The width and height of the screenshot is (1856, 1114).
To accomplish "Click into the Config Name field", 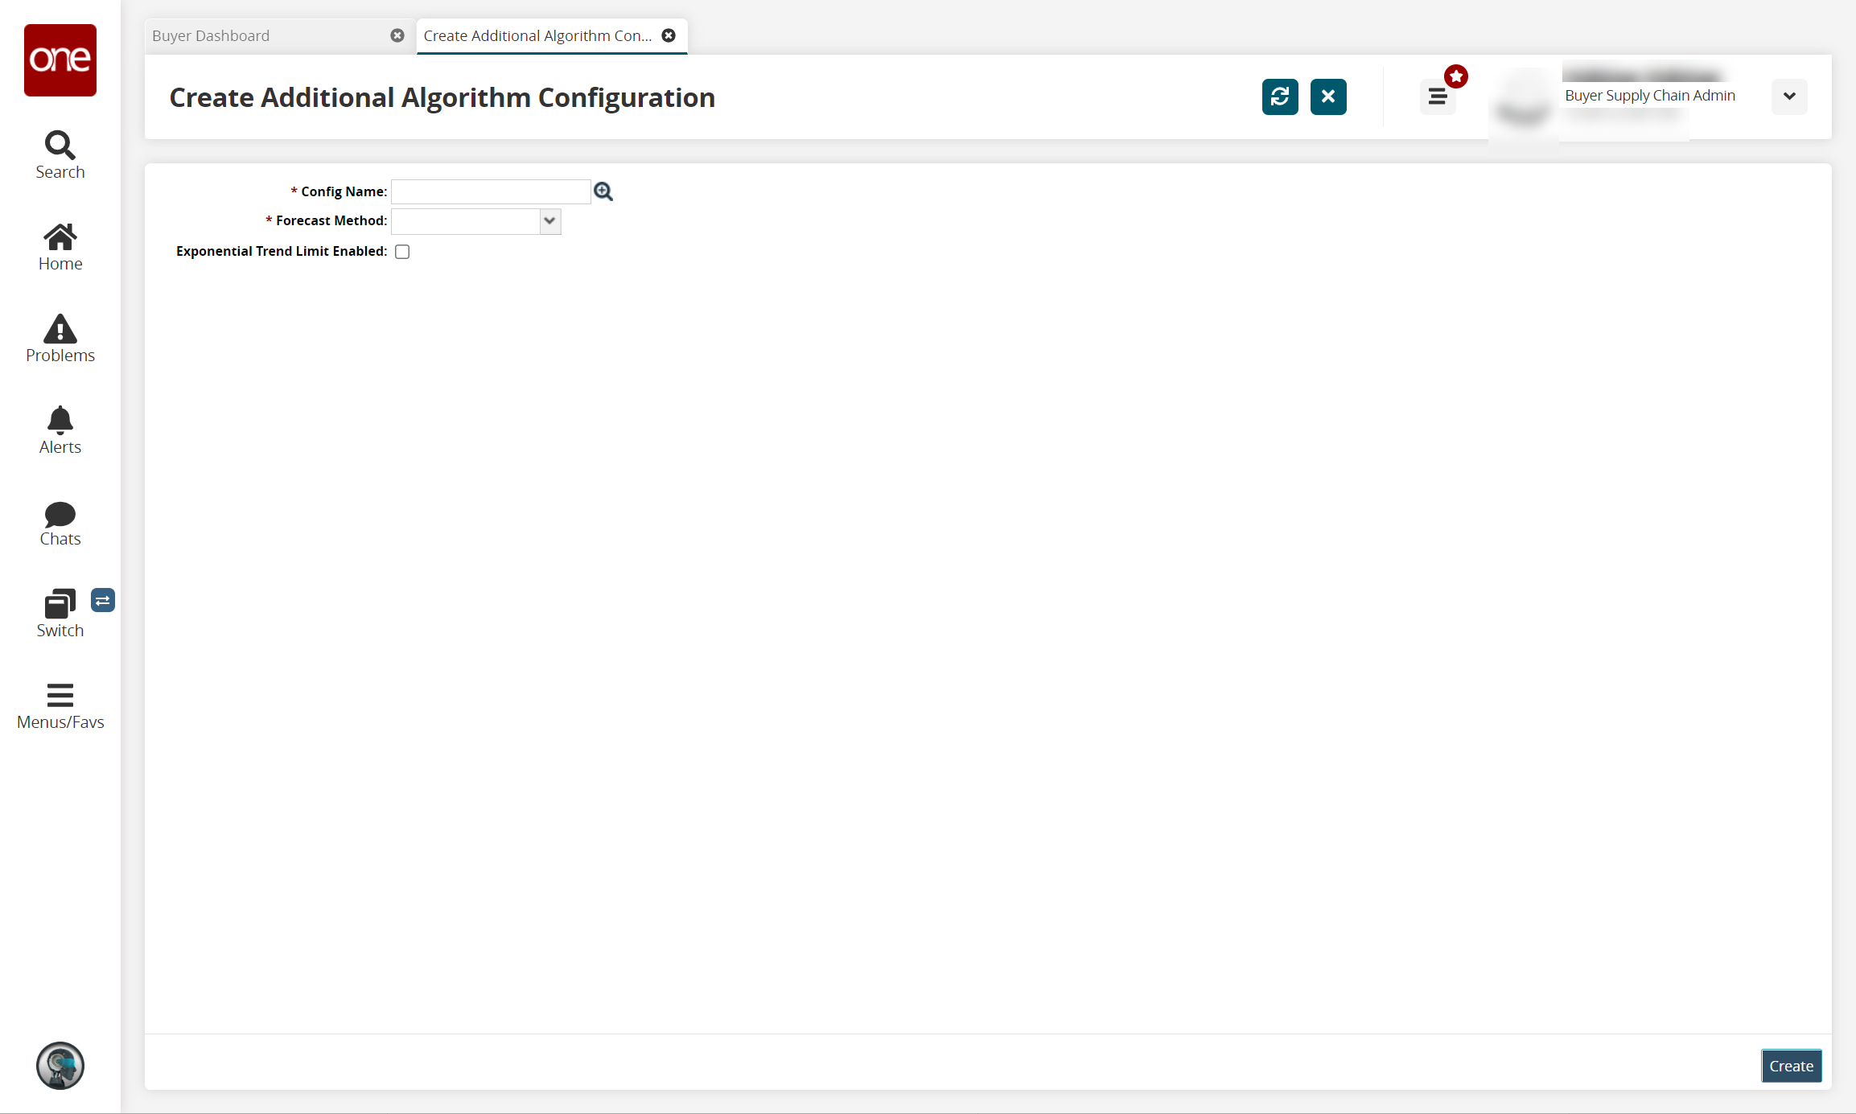I will (x=490, y=191).
